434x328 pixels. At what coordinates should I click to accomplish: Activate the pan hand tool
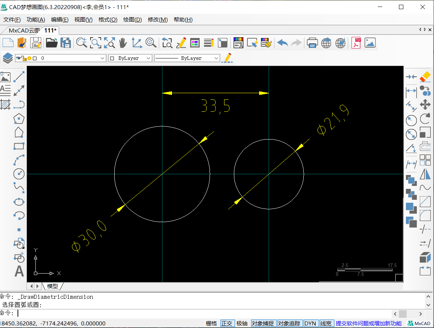point(123,43)
